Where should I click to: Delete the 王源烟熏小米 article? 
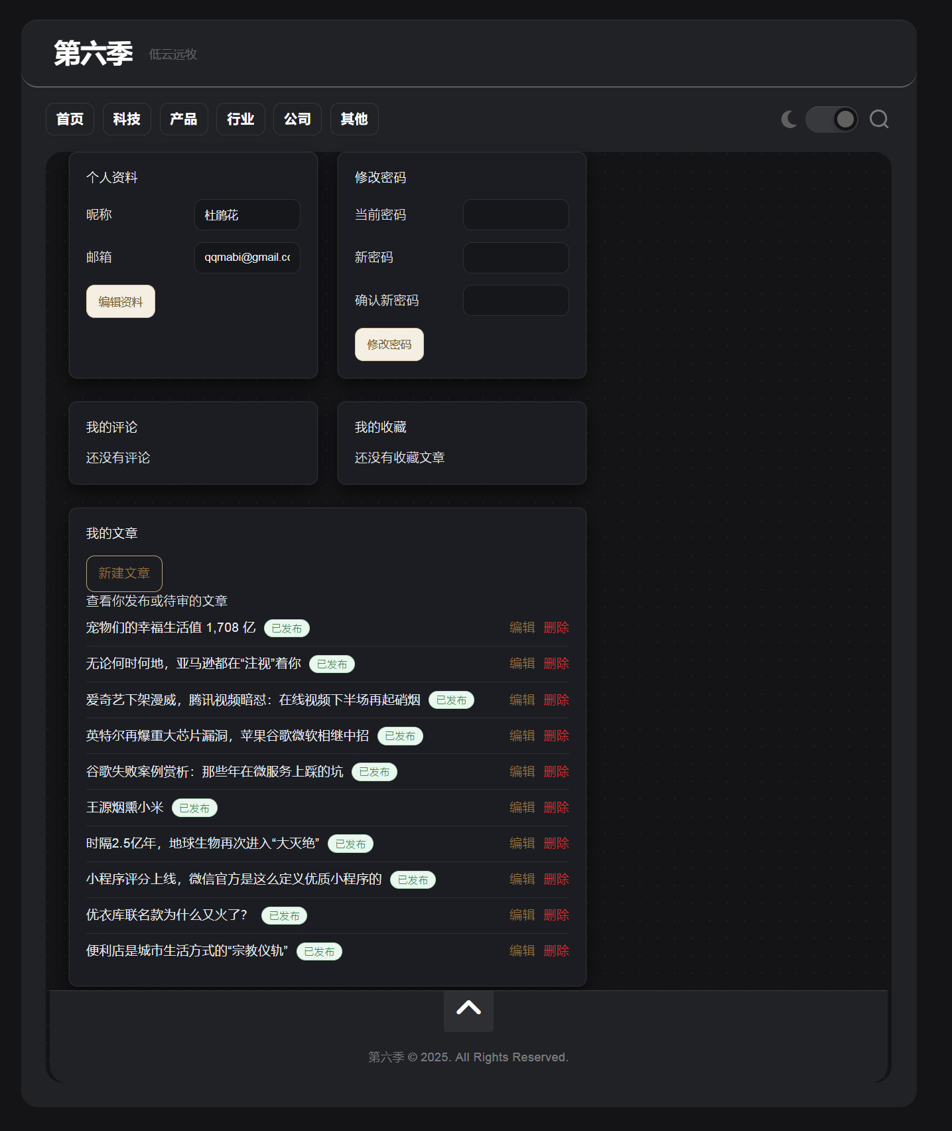557,808
